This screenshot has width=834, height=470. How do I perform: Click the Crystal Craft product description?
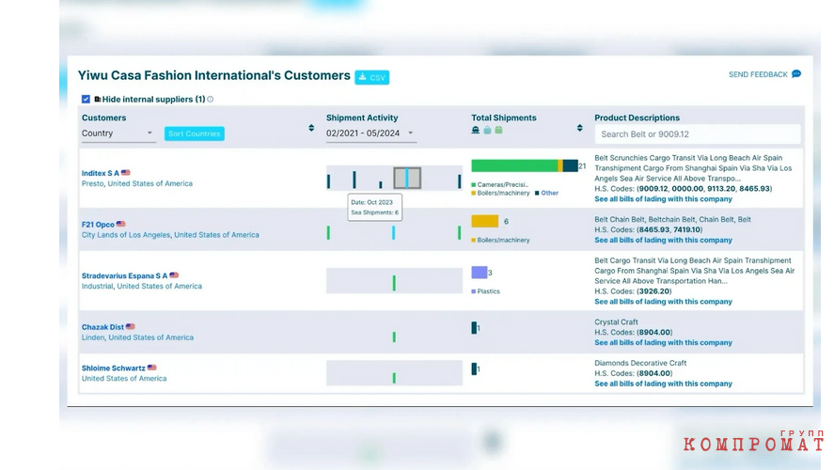[x=616, y=321]
